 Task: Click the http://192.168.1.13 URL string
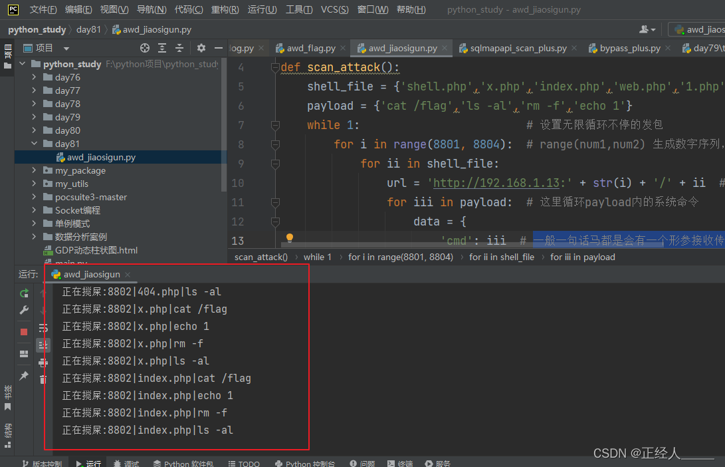click(x=496, y=184)
